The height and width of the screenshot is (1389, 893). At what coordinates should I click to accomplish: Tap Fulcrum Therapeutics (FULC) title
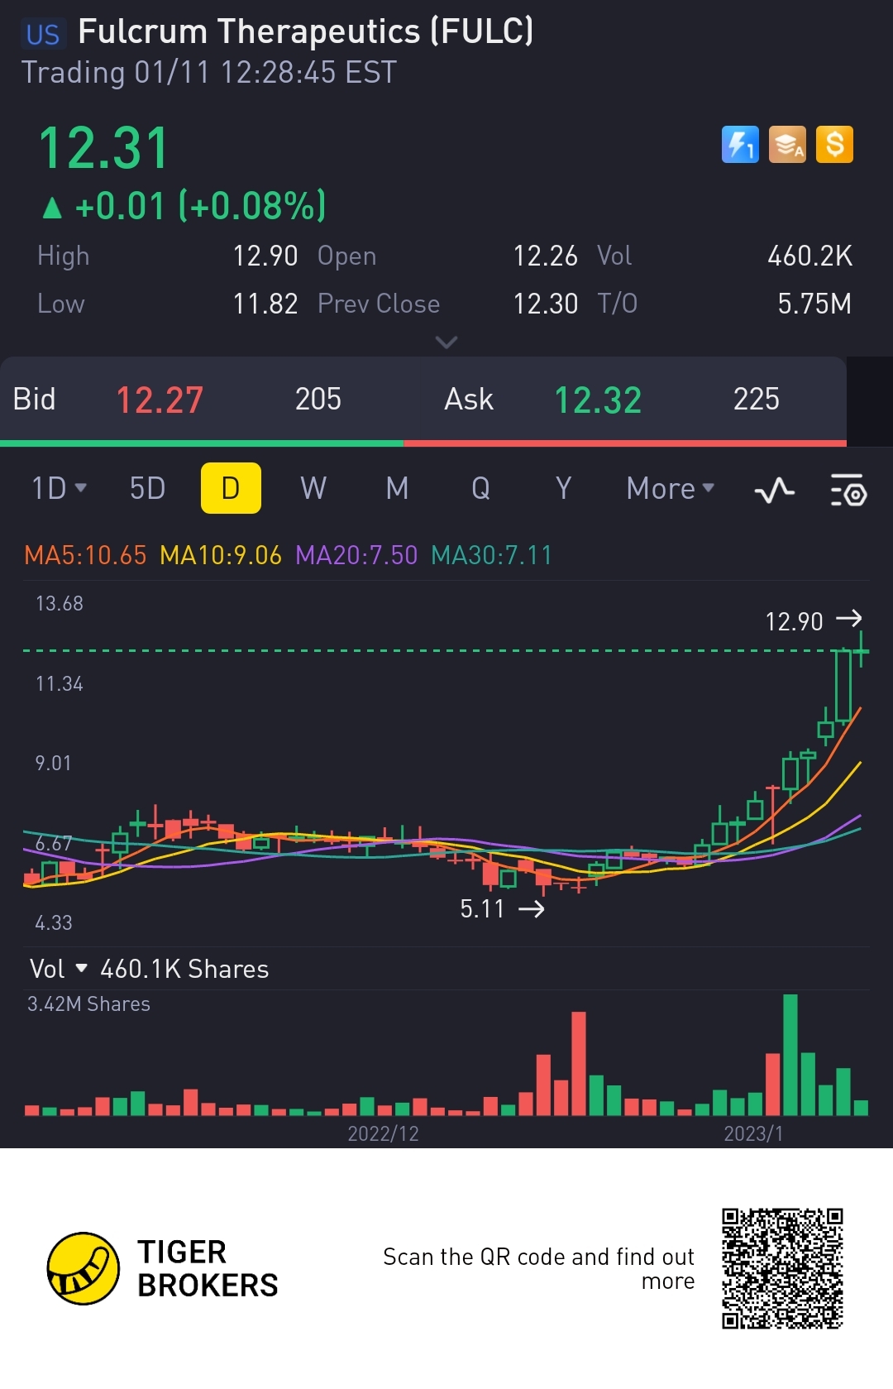point(306,32)
